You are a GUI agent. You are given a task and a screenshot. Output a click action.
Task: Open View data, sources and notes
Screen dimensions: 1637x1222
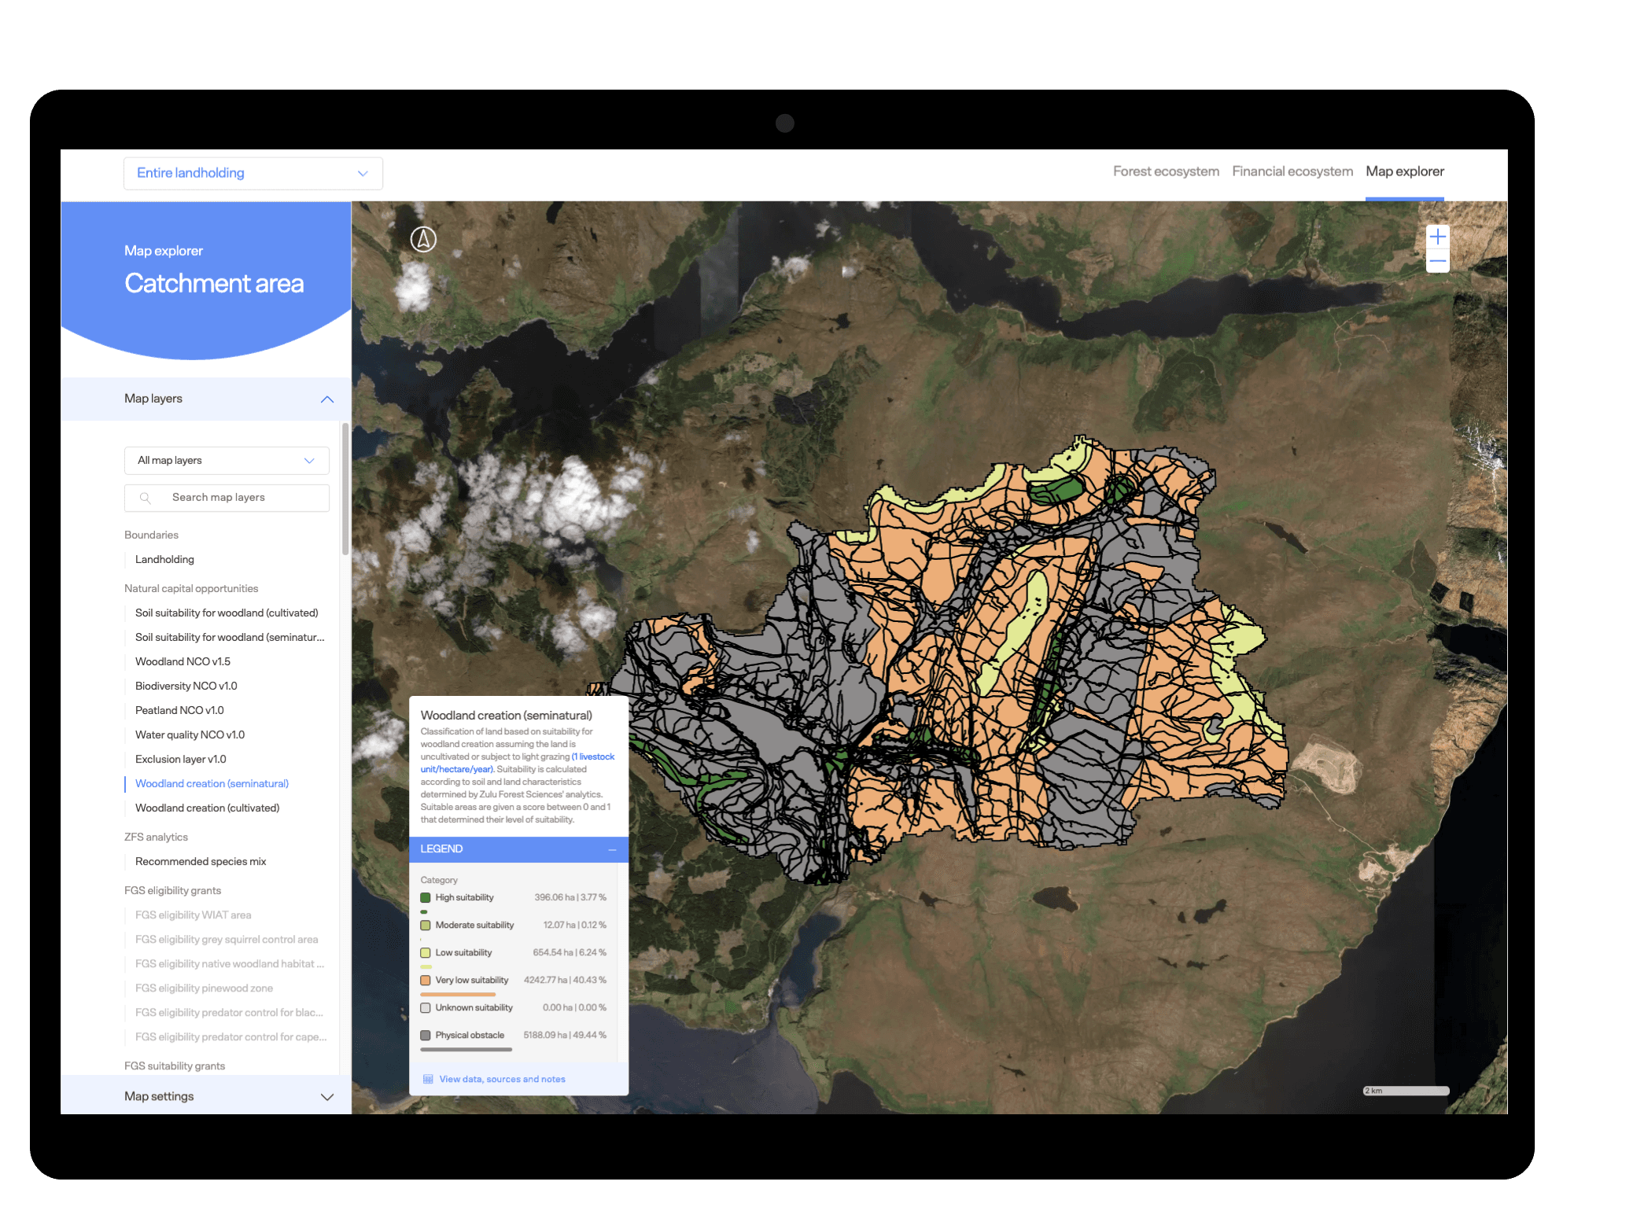(x=502, y=1079)
